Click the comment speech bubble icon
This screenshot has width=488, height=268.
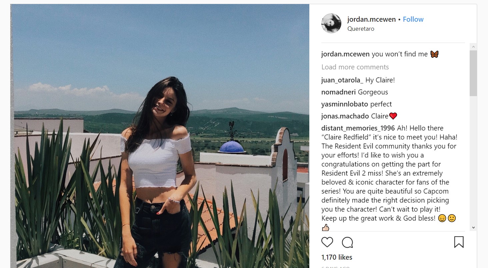[x=347, y=242]
